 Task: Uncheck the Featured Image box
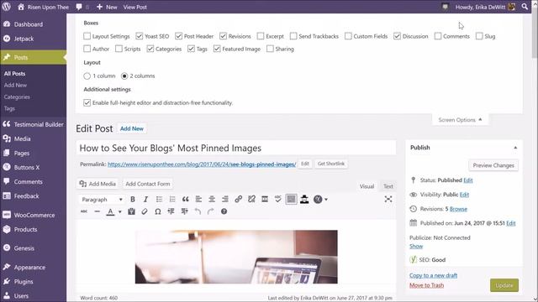(217, 49)
